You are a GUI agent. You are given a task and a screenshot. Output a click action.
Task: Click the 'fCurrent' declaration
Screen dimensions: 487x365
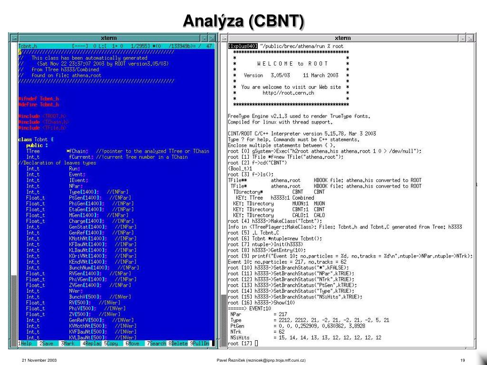click(81, 157)
